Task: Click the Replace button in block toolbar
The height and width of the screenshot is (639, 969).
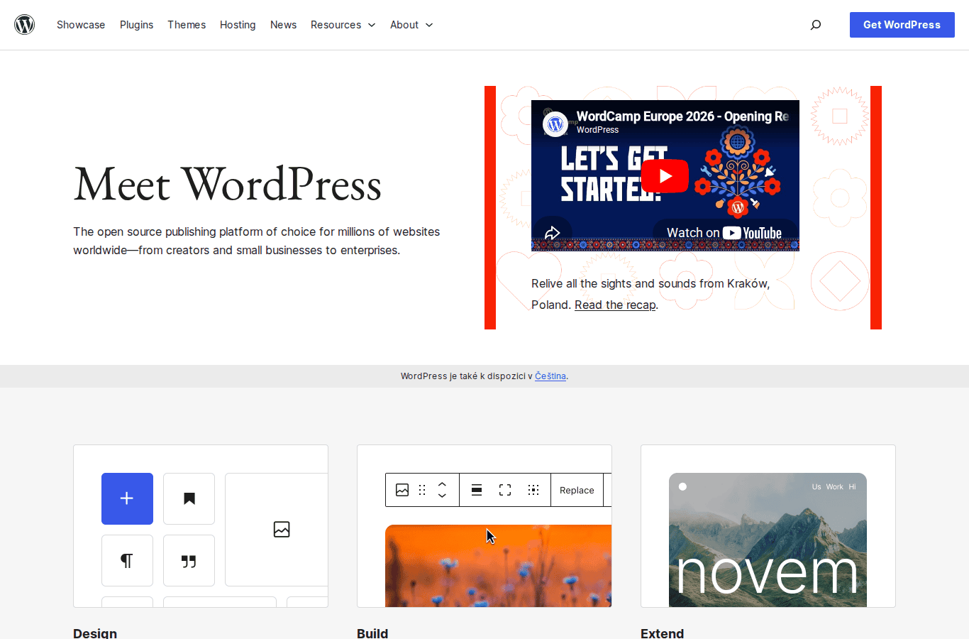Action: pyautogui.click(x=577, y=490)
